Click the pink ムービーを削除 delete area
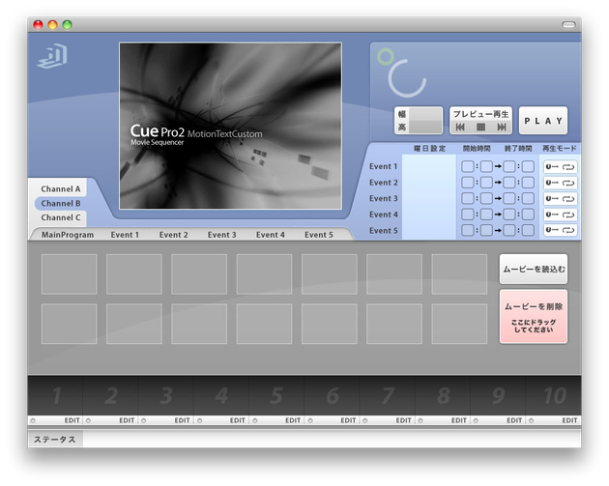 point(534,316)
